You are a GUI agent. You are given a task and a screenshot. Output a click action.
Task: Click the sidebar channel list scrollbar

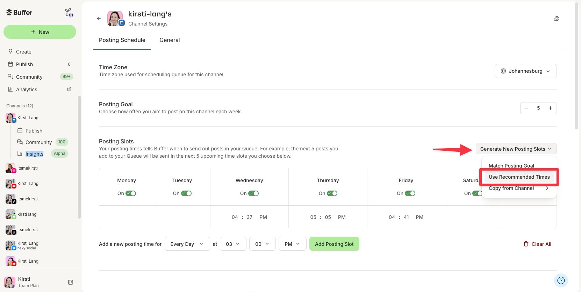click(79, 157)
